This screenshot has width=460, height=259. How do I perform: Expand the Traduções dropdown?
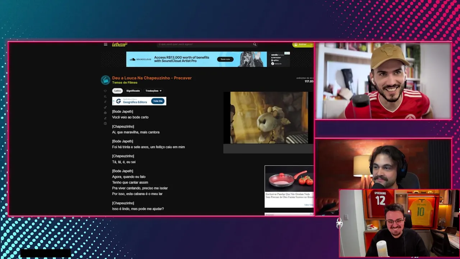click(153, 91)
